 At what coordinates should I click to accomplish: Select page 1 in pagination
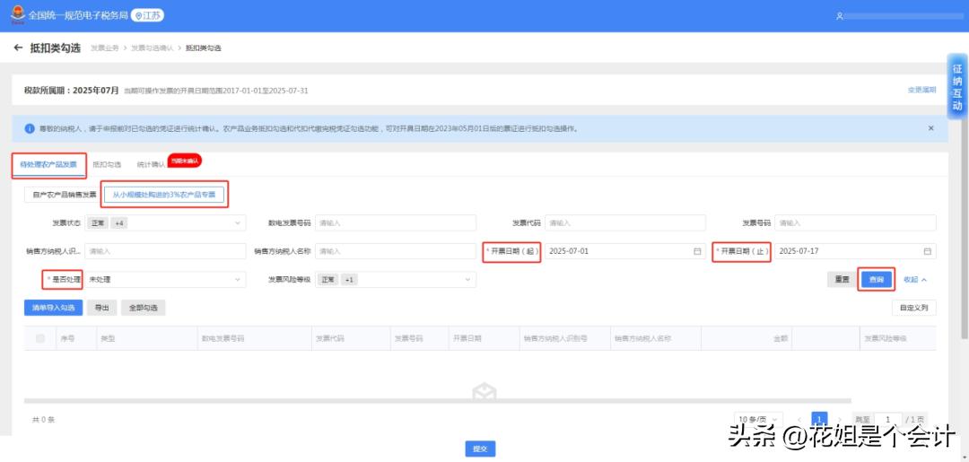[819, 420]
